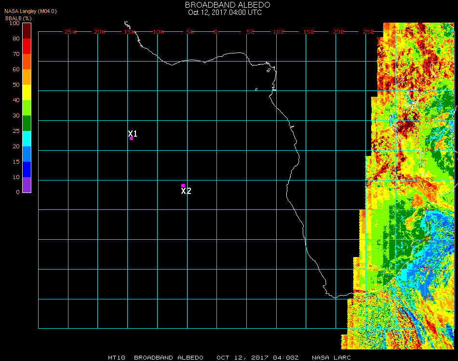Click the NASA Langley (M04.0) label
Viewport: 458px width, 361px height.
pos(30,11)
